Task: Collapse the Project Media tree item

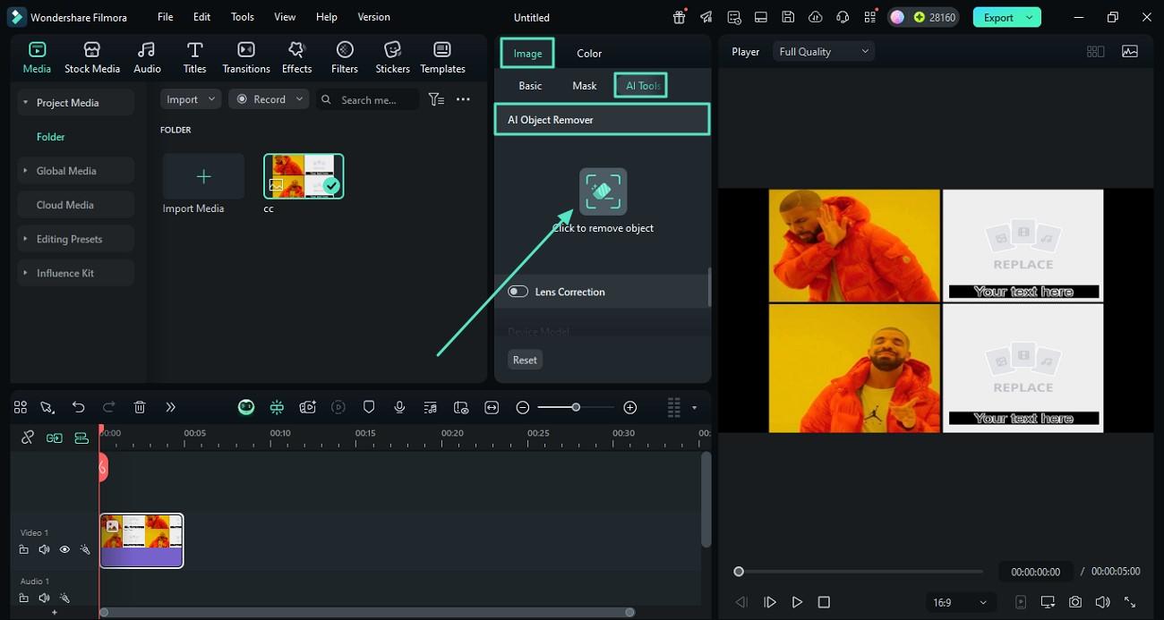Action: (25, 103)
